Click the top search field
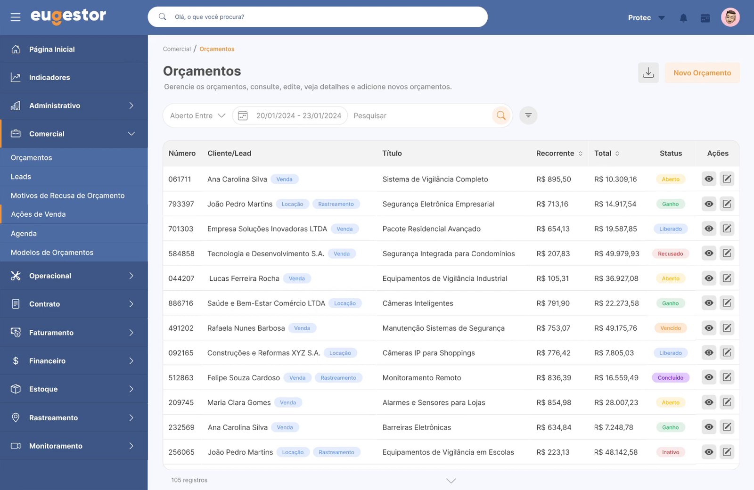This screenshot has width=754, height=490. [x=318, y=17]
